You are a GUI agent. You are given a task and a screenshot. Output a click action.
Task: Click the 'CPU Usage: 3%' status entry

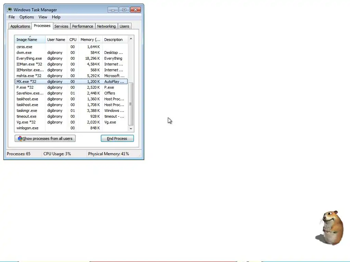[57, 154]
